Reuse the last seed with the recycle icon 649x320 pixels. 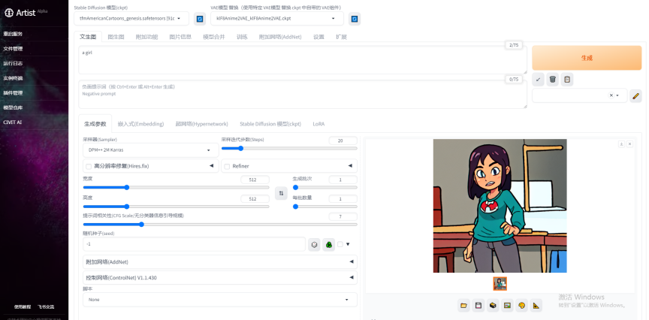coord(329,244)
